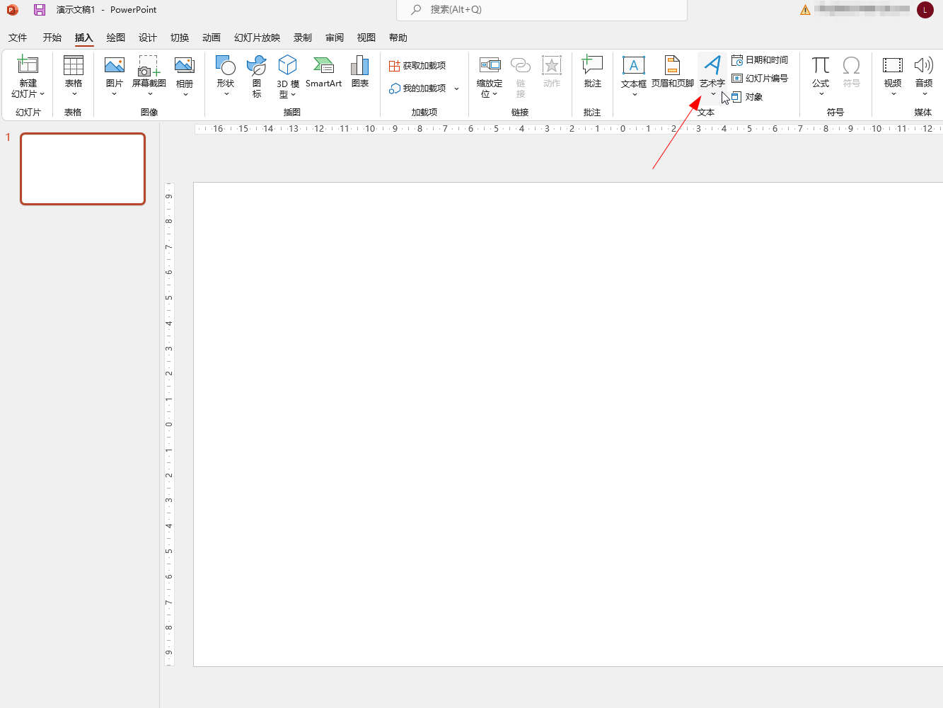Save the presentation with the save icon
Image resolution: width=943 pixels, height=708 pixels.
tap(40, 10)
